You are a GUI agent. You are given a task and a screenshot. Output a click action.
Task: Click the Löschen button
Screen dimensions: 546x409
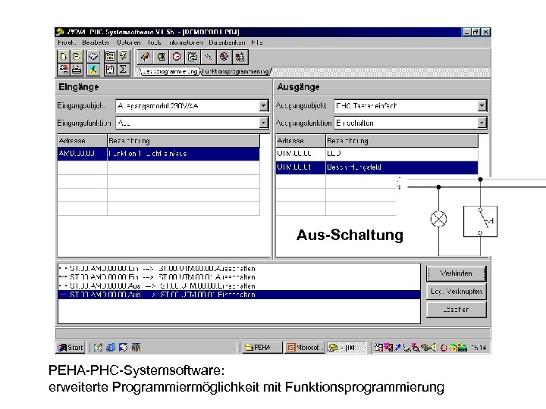click(x=457, y=310)
